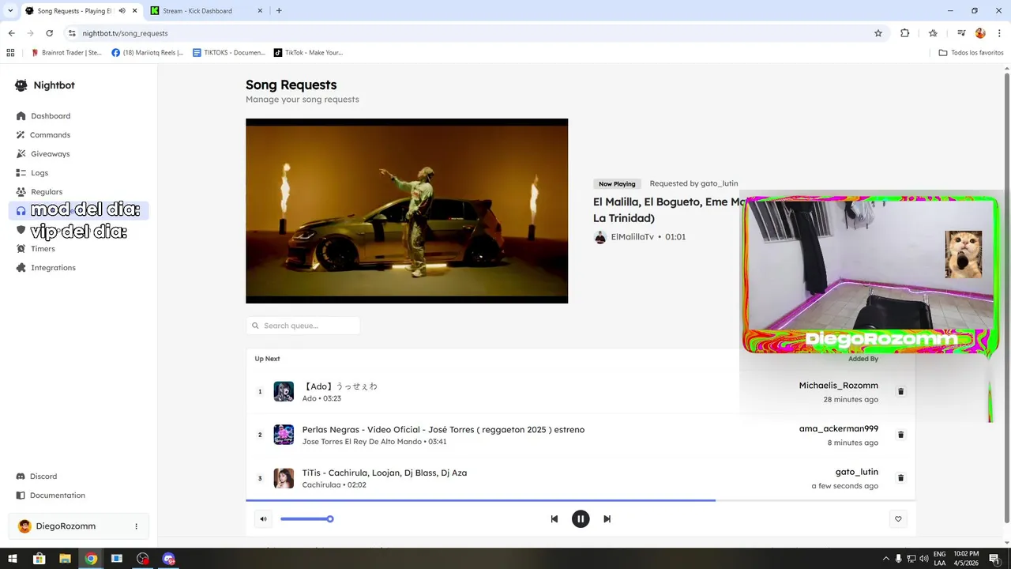Reload the current page
The width and height of the screenshot is (1011, 569).
[x=49, y=33]
